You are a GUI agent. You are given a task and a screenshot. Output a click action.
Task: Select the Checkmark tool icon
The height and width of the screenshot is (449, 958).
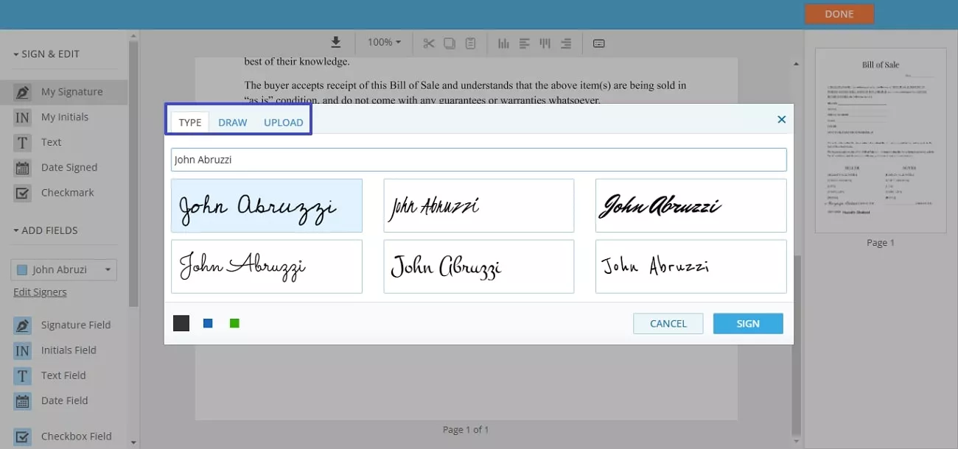[23, 193]
